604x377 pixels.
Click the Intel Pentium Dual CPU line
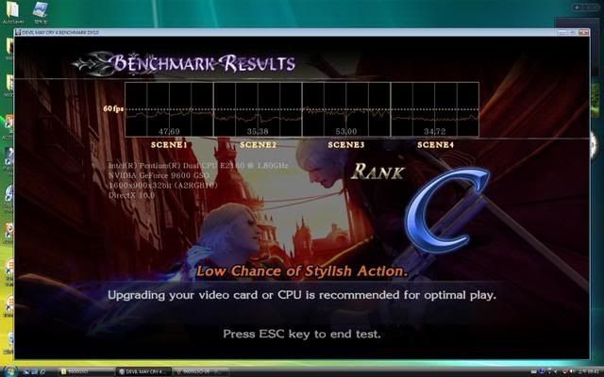click(x=198, y=166)
